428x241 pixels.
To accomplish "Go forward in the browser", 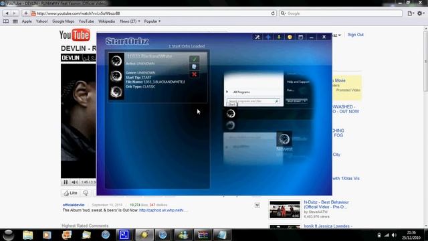I will (x=15, y=13).
